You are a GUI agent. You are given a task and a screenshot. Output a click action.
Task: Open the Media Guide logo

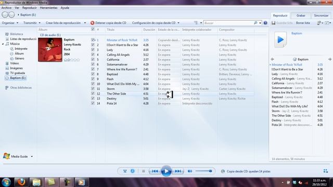coord(6,156)
